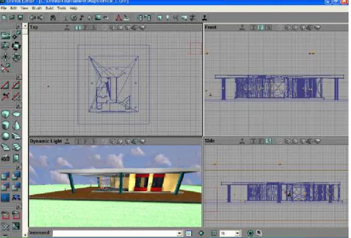The height and width of the screenshot is (238, 351).
Task: Search for actors with the binoculars icon
Action: 53,18
